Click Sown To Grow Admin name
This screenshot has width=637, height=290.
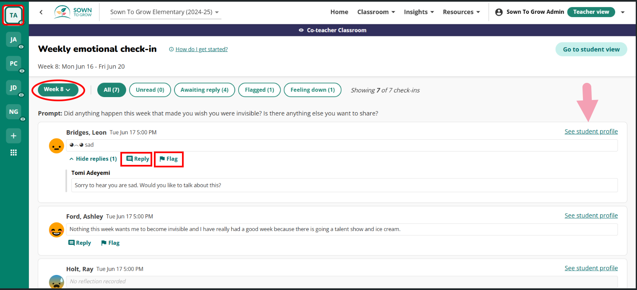pyautogui.click(x=536, y=12)
